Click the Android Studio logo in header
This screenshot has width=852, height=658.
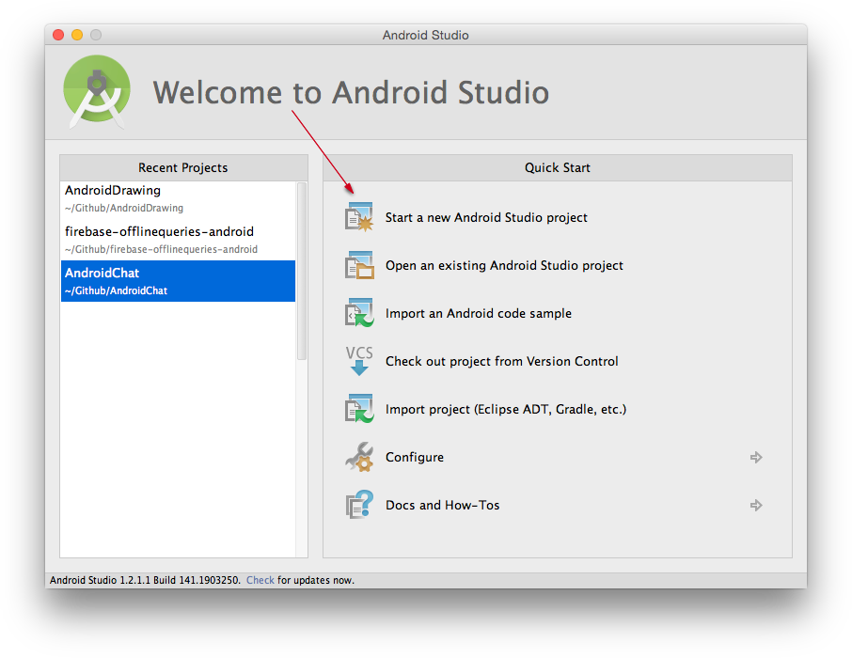(x=97, y=92)
